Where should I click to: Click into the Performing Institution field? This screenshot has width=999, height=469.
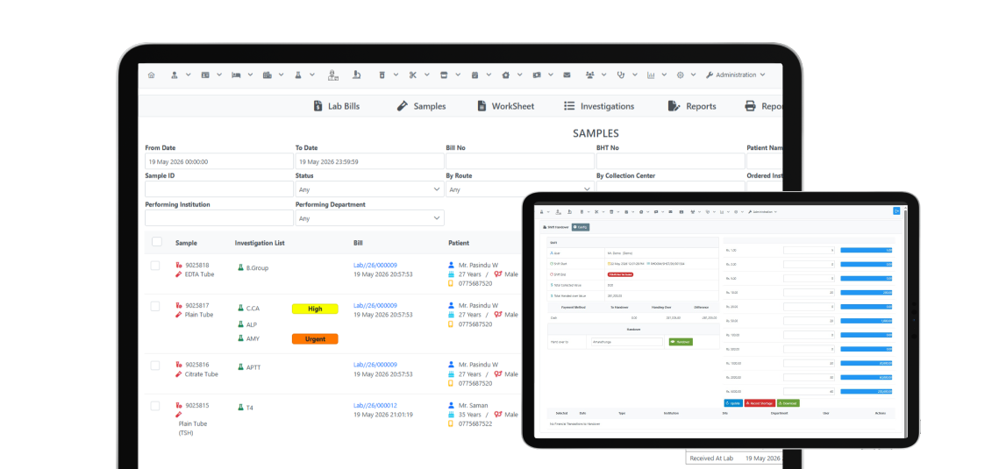[219, 218]
